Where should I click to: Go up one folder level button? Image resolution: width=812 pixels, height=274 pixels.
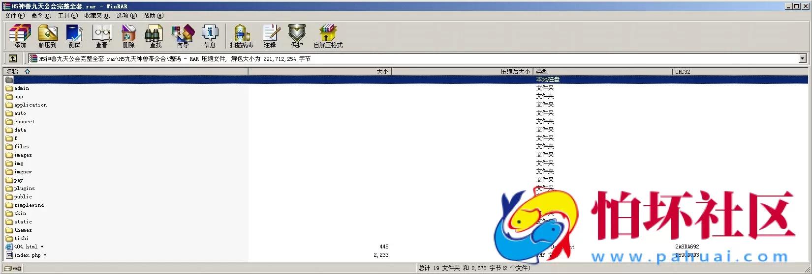[13, 58]
